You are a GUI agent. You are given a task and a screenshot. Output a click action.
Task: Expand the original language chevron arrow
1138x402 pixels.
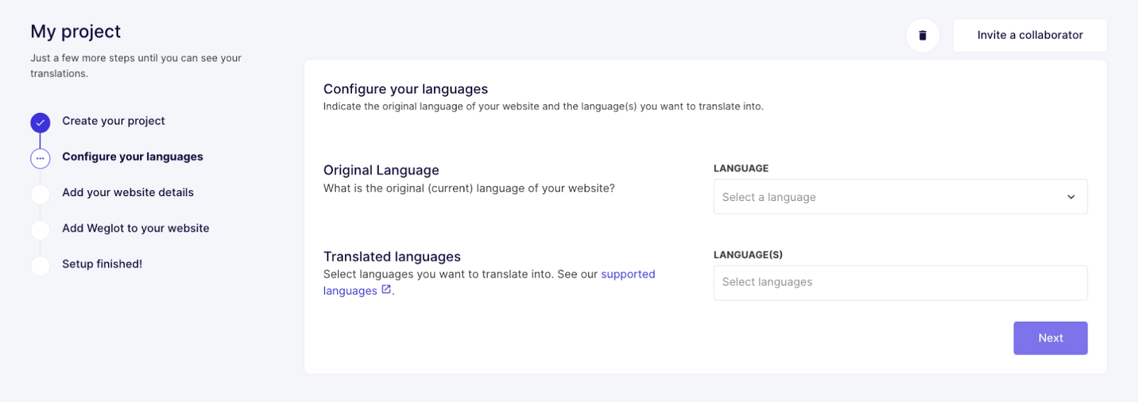tap(1070, 197)
